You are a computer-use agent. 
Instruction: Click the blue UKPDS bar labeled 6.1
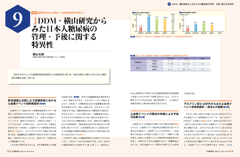click(x=196, y=28)
